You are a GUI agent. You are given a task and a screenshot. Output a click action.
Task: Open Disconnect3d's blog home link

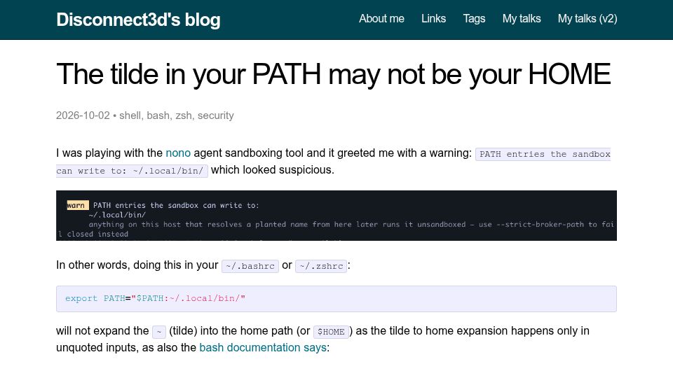138,20
